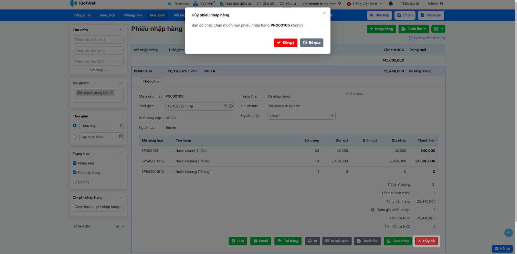The height and width of the screenshot is (254, 517).
Task: Open the Admin user account icon
Action: [x=442, y=4]
